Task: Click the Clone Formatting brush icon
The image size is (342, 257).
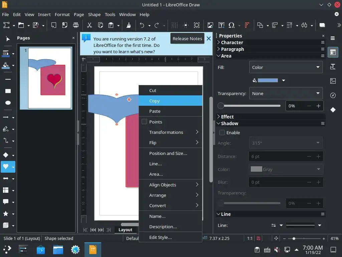Action: [x=129, y=25]
